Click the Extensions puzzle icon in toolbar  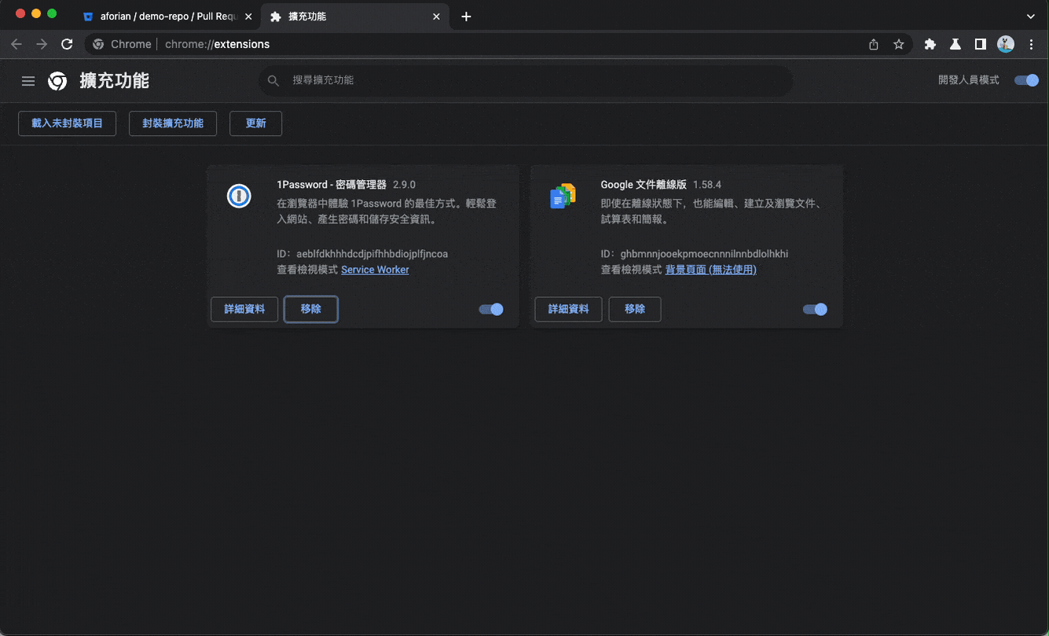930,45
